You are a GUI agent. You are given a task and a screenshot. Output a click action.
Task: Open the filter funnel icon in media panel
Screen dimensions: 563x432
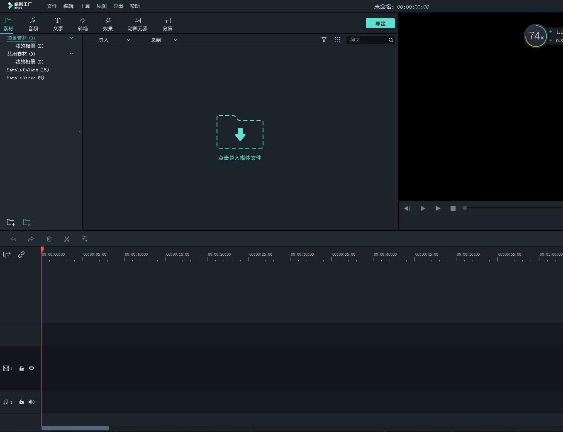(x=324, y=40)
